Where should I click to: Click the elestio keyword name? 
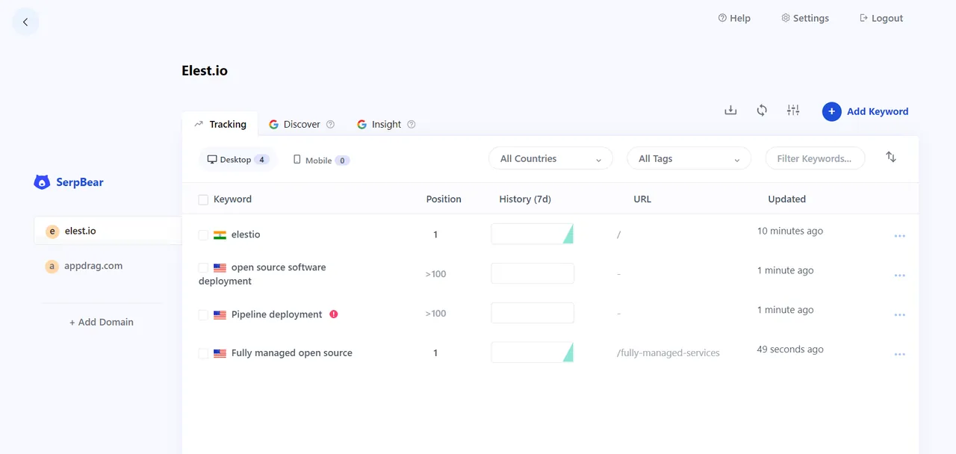pos(246,234)
